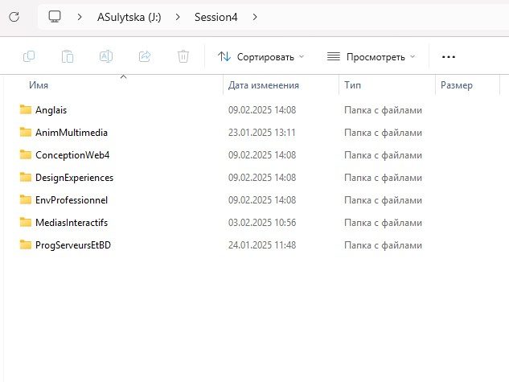Screen dimensions: 509x382
Task: Click the Размер column header
Action: (x=457, y=85)
